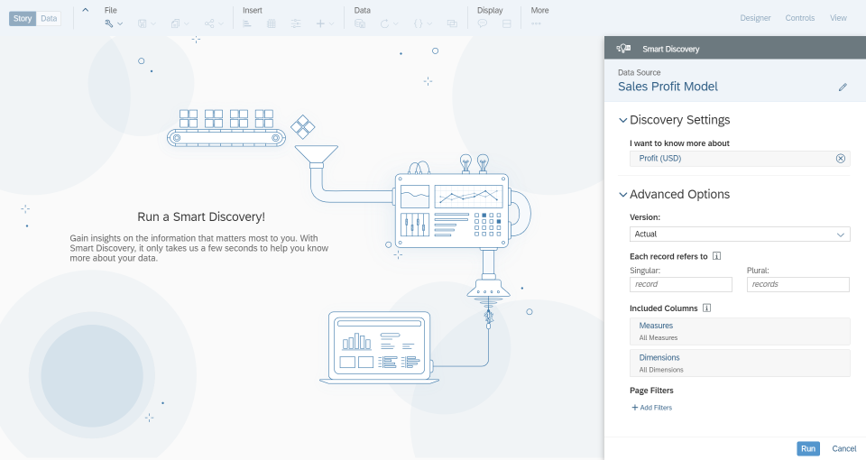Collapse the toolbar with the up chevron
The height and width of the screenshot is (460, 866).
[85, 10]
